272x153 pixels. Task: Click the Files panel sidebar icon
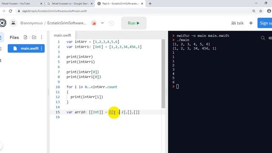tap(1, 37)
